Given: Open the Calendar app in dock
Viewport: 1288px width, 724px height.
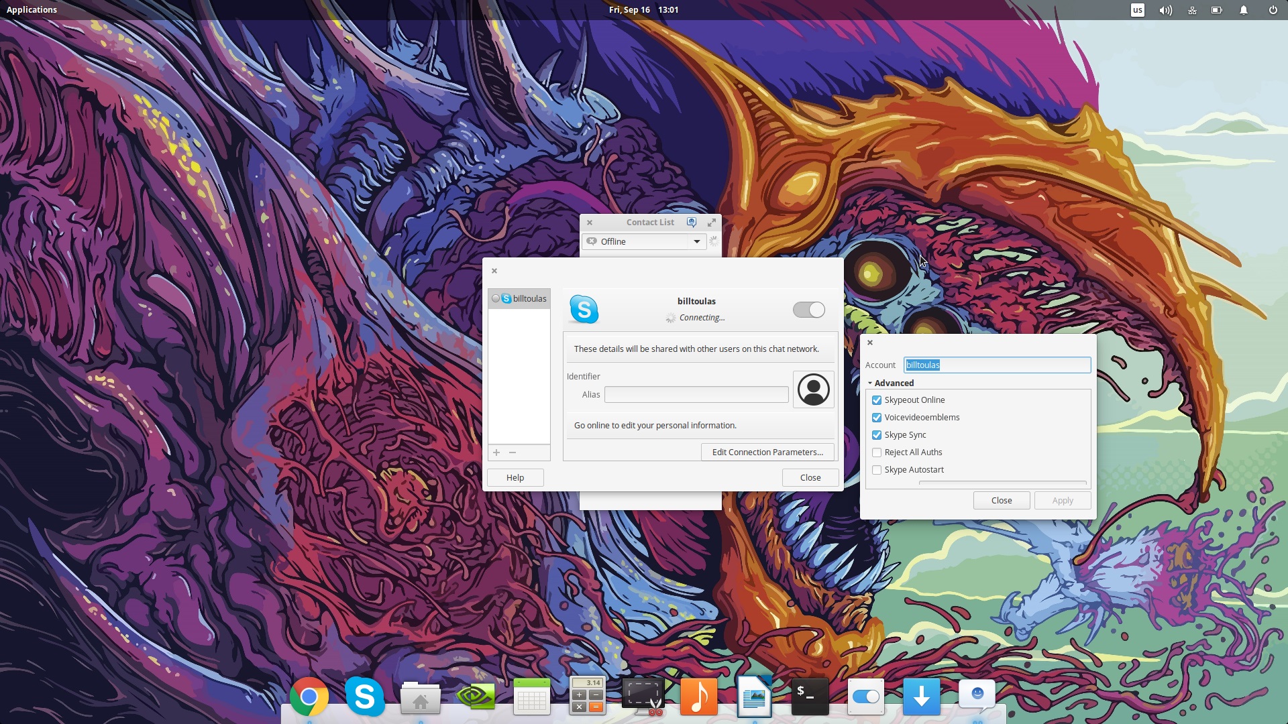Looking at the screenshot, I should (531, 697).
